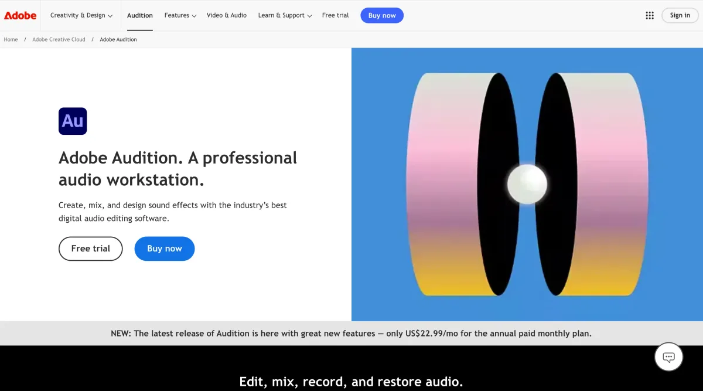The width and height of the screenshot is (703, 391).
Task: Open the chat support bubble
Action: [668, 356]
